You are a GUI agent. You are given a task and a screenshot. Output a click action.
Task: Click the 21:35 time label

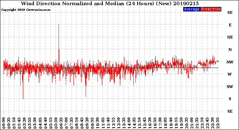tap(197, 123)
